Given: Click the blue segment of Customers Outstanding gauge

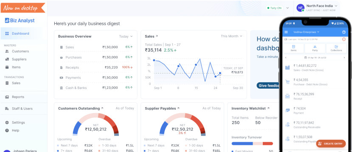Looking at the screenshot, I should click(77, 128).
